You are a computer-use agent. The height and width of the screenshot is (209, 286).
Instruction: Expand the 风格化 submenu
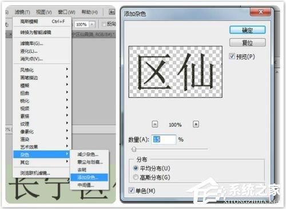pyautogui.click(x=42, y=70)
